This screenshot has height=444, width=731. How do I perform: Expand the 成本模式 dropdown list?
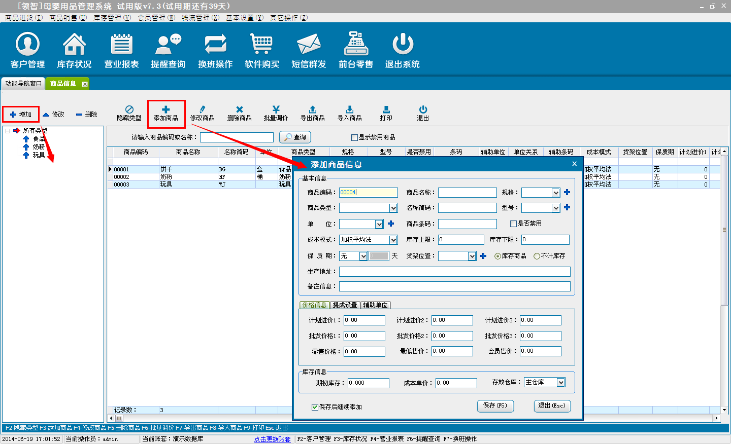pyautogui.click(x=393, y=240)
